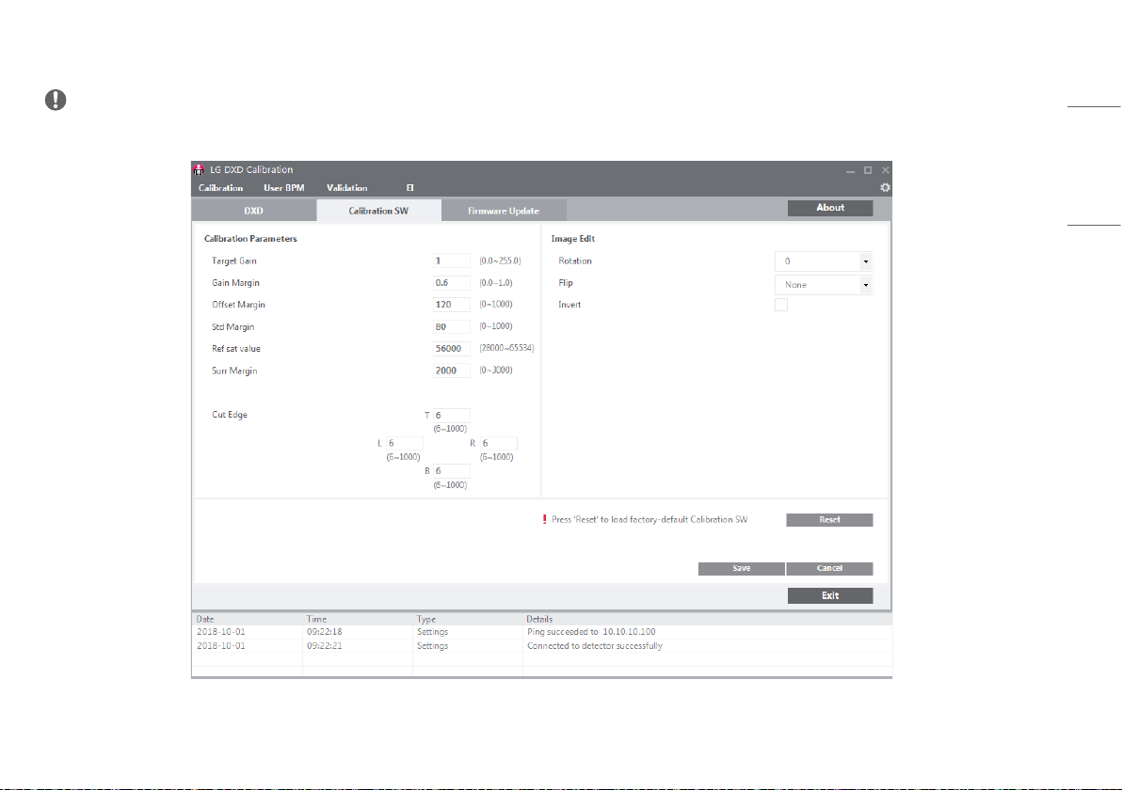
Task: Open the Rotation dropdown
Action: click(x=824, y=261)
